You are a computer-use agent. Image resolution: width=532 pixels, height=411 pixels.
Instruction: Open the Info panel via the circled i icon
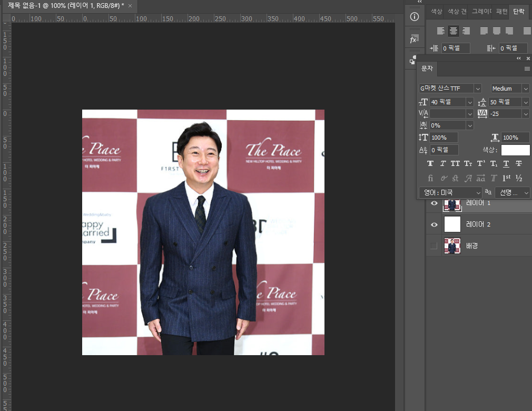click(415, 16)
